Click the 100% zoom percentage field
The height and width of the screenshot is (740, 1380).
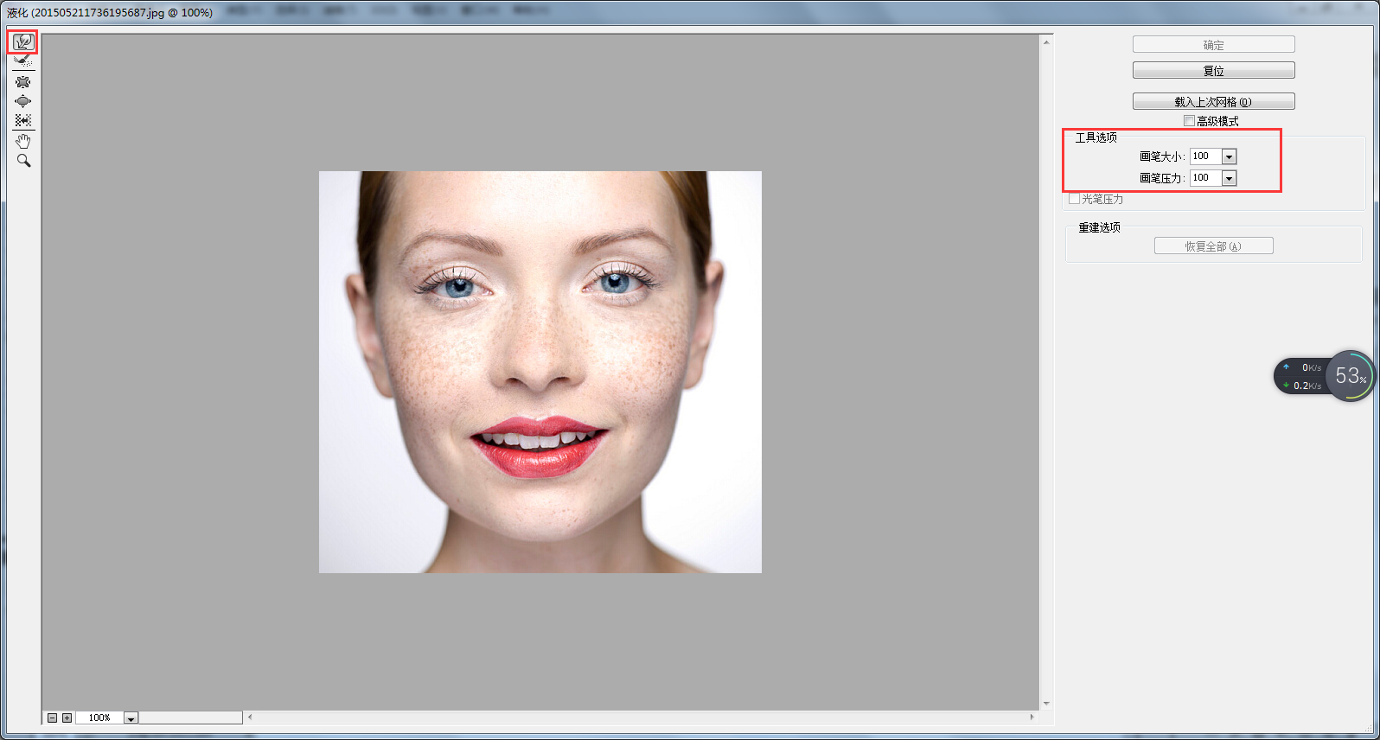pyautogui.click(x=99, y=718)
